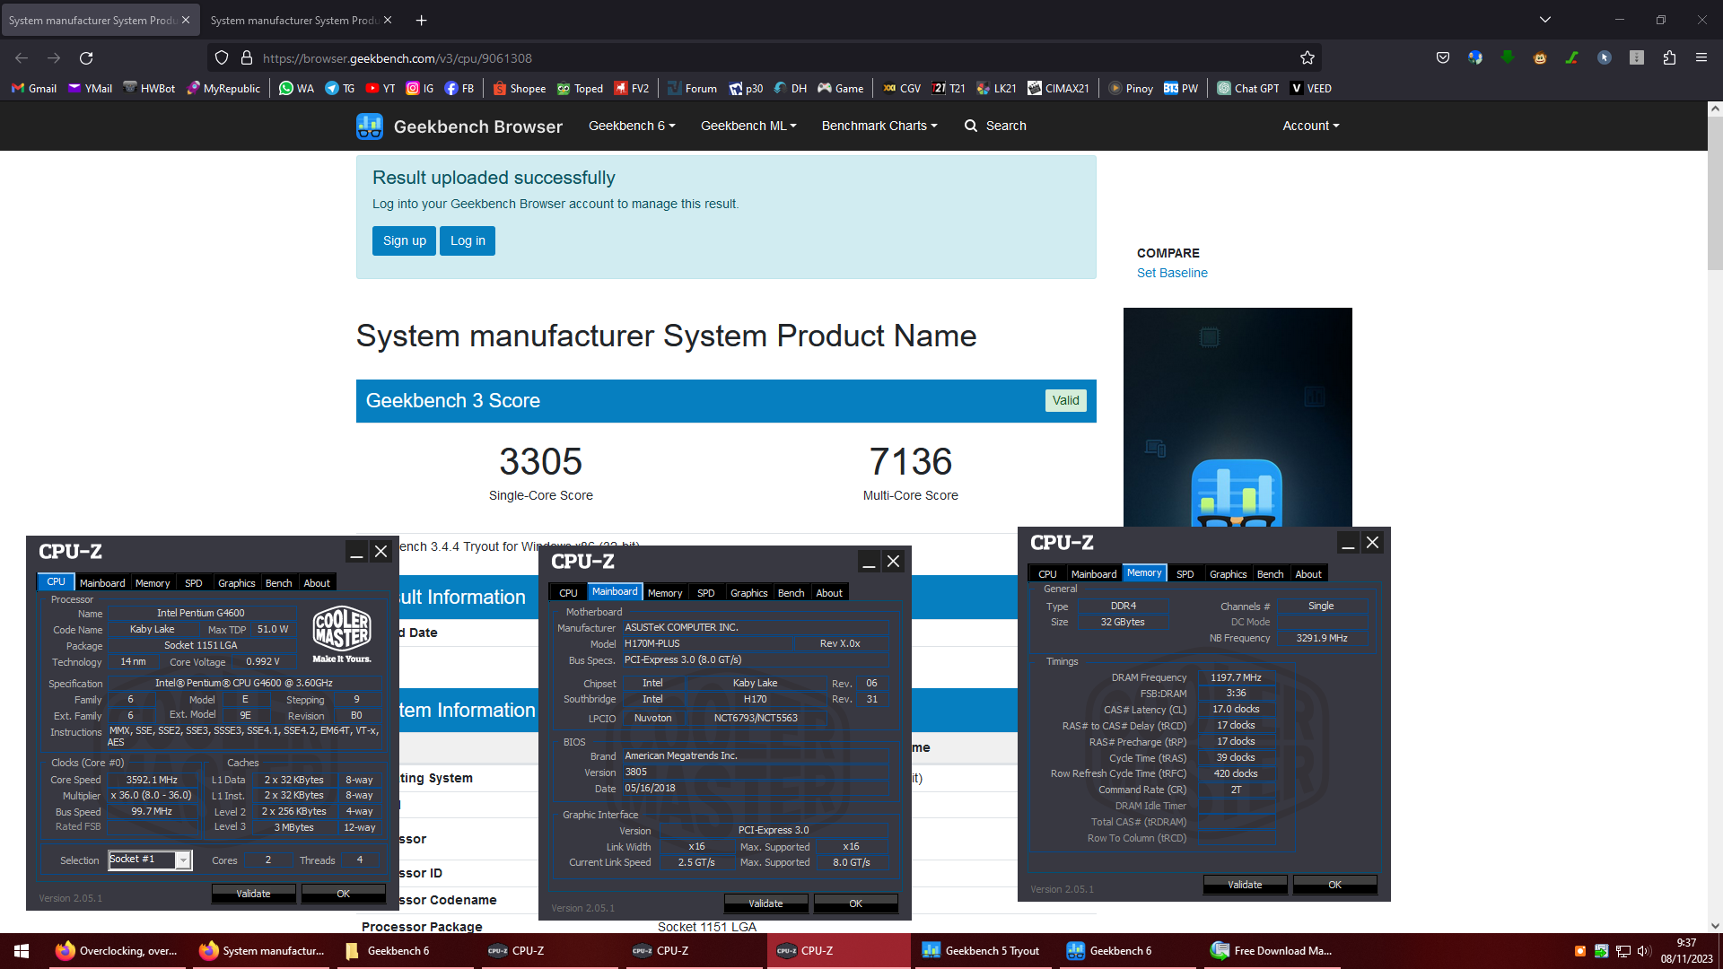Open a new browser tab with plus

click(x=422, y=20)
